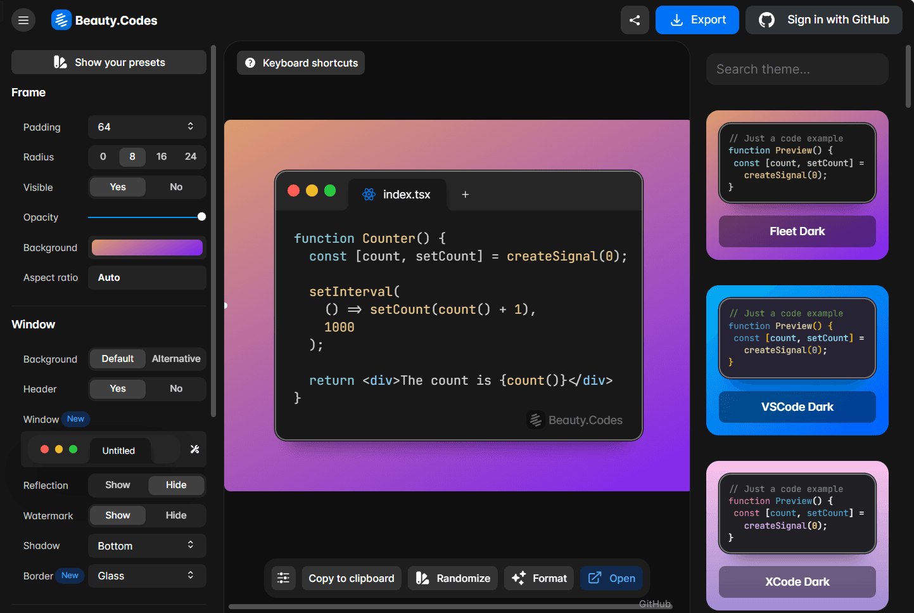Click the red traffic light in code window
Viewport: 914px width, 613px height.
293,191
